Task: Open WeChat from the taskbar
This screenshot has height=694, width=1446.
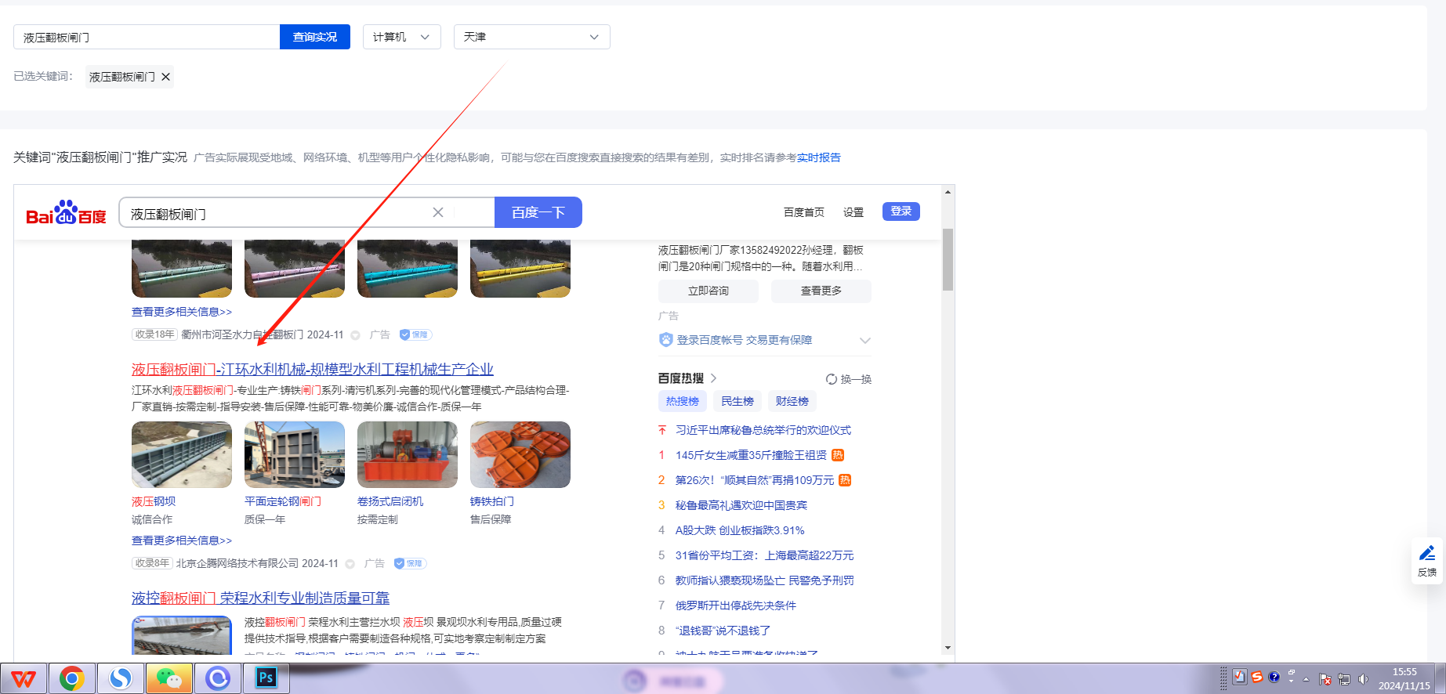Action: coord(169,678)
